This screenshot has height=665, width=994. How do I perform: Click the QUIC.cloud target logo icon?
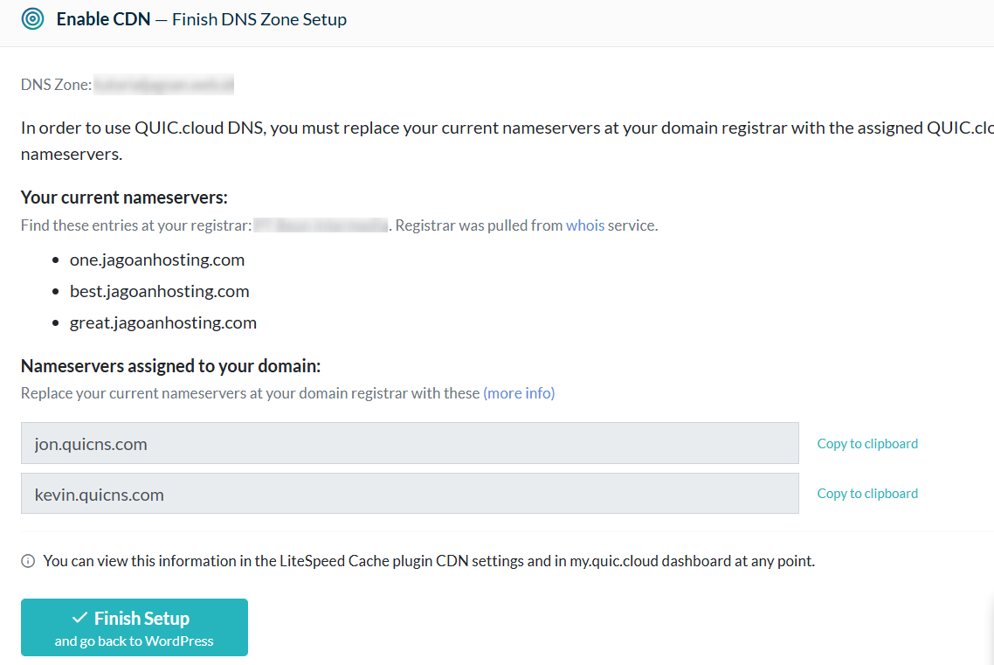[x=32, y=19]
